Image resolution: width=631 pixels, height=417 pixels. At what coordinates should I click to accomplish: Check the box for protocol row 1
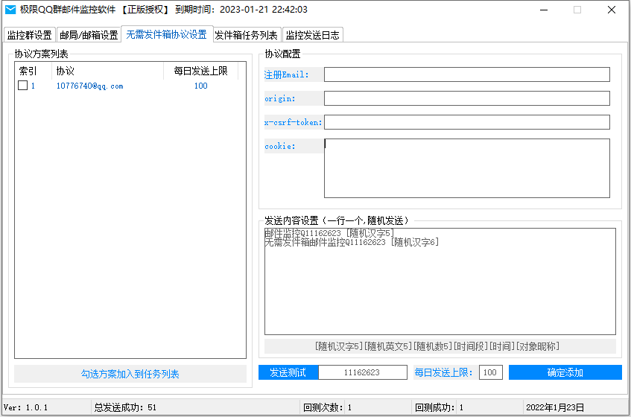(x=23, y=85)
